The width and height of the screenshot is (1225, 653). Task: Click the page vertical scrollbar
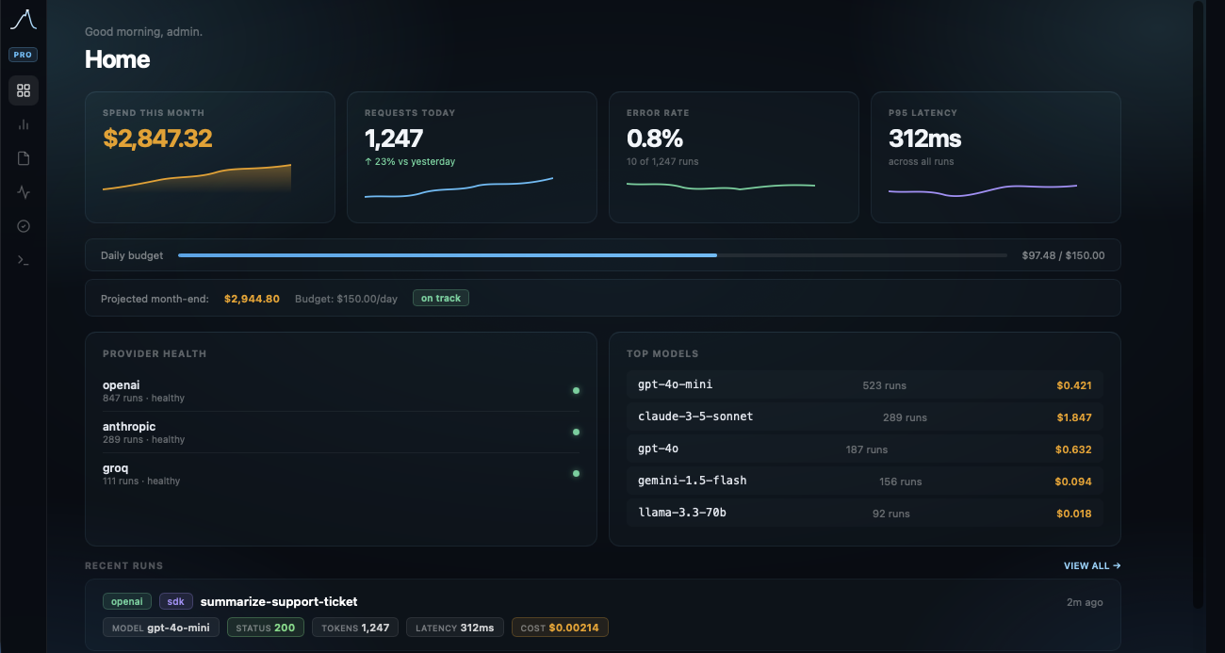pos(1199,304)
